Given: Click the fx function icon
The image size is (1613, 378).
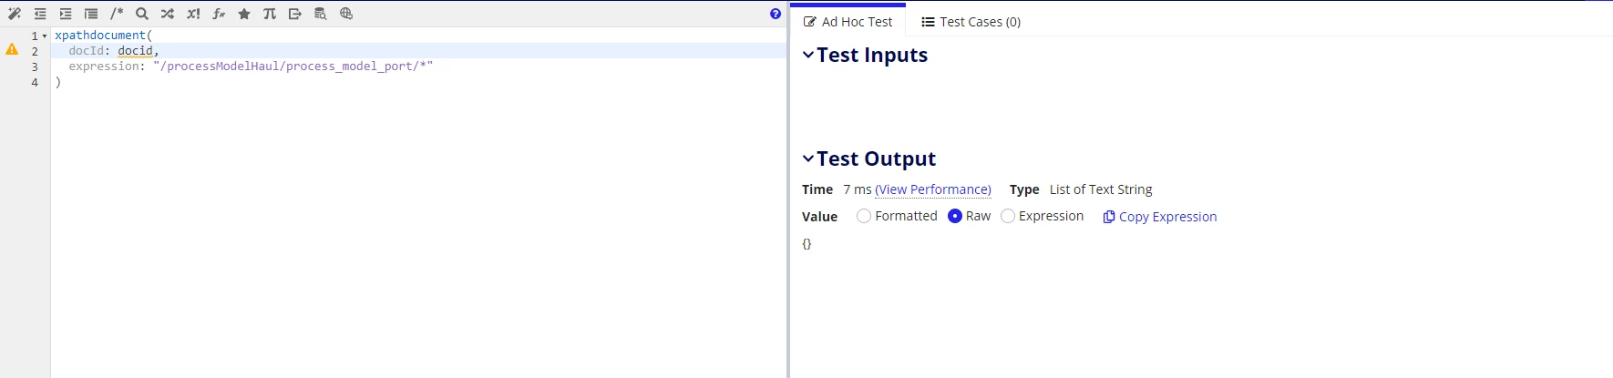Looking at the screenshot, I should pyautogui.click(x=219, y=14).
